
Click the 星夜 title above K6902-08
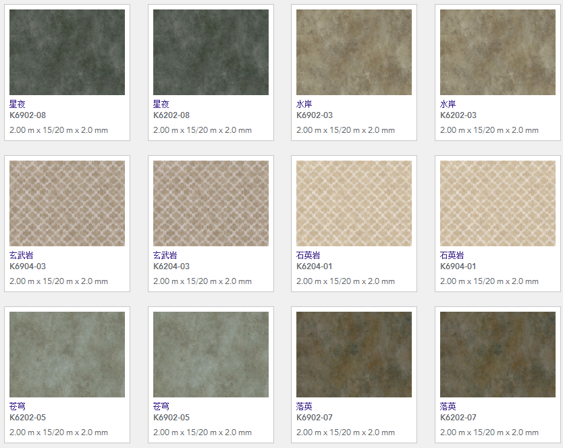[x=18, y=105]
